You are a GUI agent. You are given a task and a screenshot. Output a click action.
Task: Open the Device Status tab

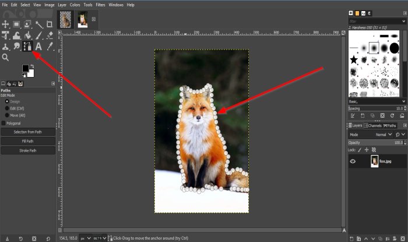(x=9, y=83)
